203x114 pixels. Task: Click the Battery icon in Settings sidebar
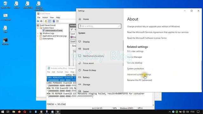tap(80, 77)
